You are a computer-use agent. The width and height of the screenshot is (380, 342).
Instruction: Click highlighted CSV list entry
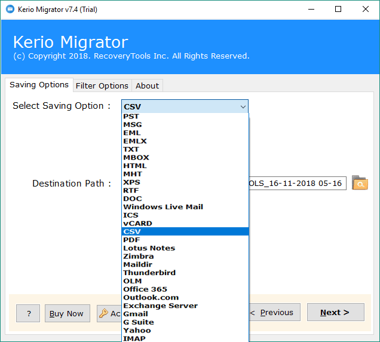point(185,231)
